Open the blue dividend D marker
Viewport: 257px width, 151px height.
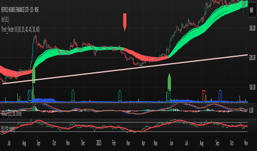[220, 96]
